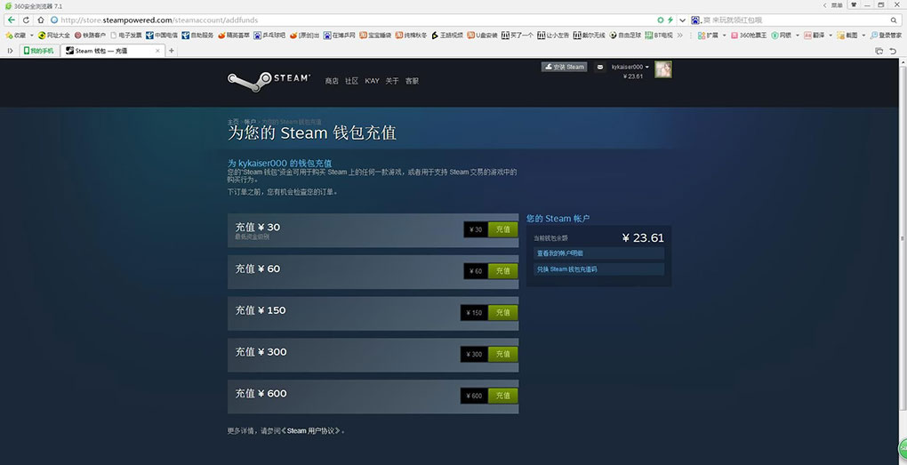Expand the 翻译 dropdown arrow
The width and height of the screenshot is (907, 465).
coord(830,36)
